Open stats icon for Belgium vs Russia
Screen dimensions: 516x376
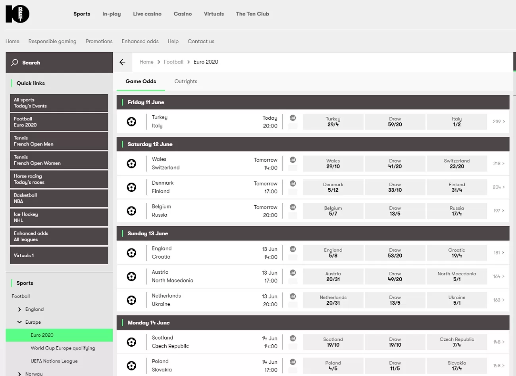tap(293, 207)
